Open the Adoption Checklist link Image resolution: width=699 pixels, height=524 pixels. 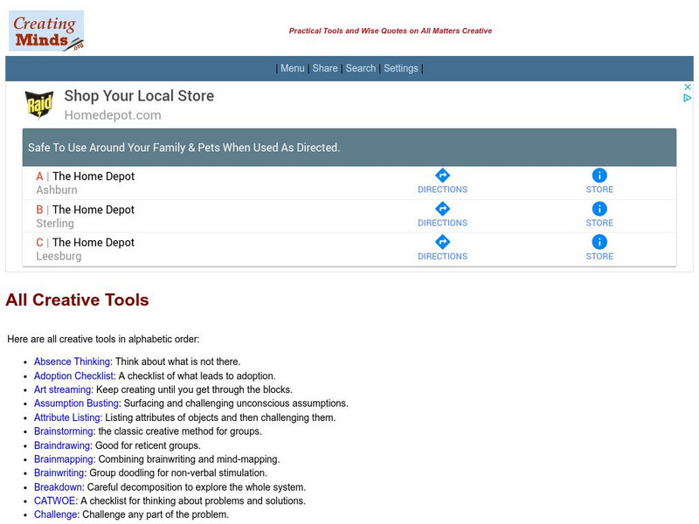tap(73, 376)
